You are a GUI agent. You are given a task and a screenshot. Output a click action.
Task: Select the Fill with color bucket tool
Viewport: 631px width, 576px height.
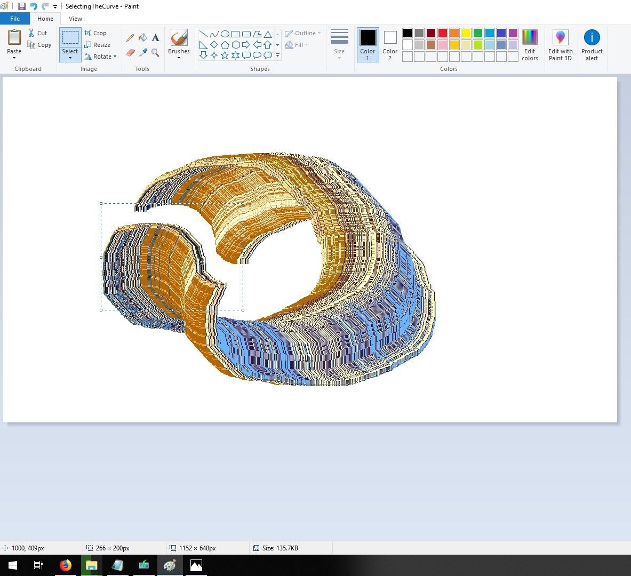pos(143,38)
